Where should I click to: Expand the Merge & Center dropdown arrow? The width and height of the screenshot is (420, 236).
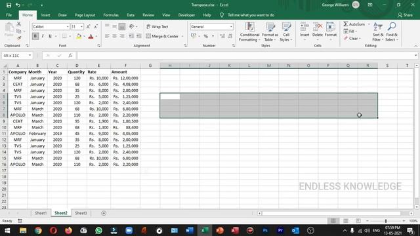[182, 36]
